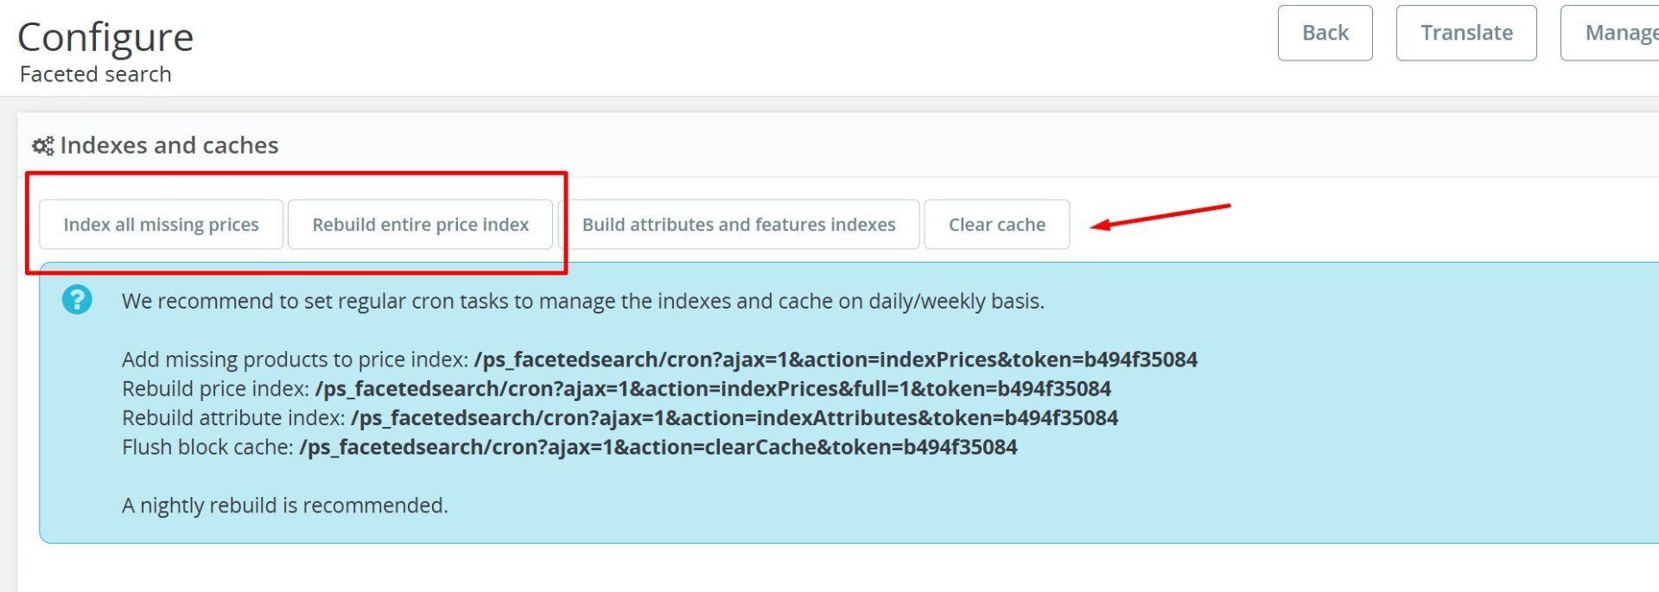Select the full=1 price index cron URL
The height and width of the screenshot is (592, 1659).
(712, 389)
